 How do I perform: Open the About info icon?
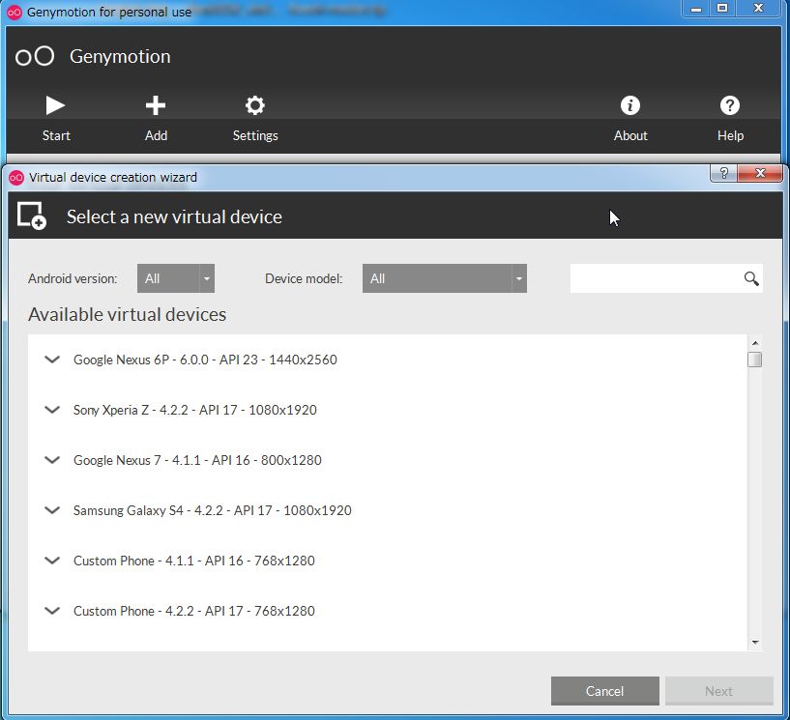pos(630,105)
